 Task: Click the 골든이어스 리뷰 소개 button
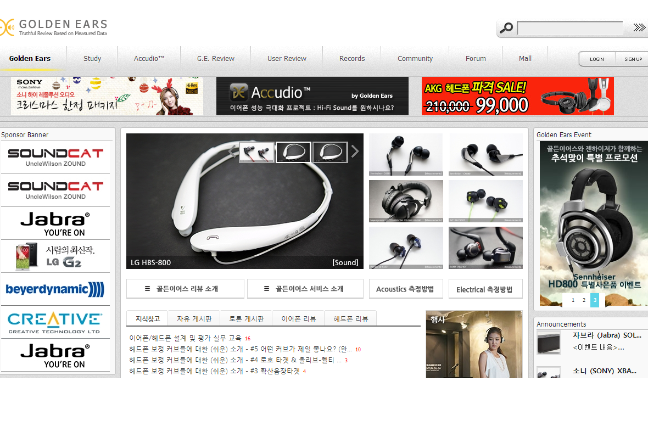pyautogui.click(x=185, y=289)
